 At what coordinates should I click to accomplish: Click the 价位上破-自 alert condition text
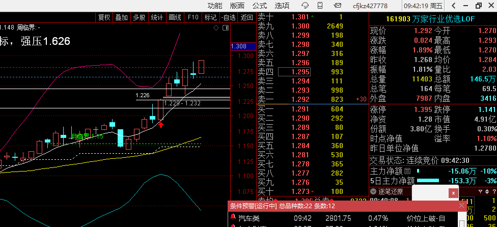pos(426,218)
